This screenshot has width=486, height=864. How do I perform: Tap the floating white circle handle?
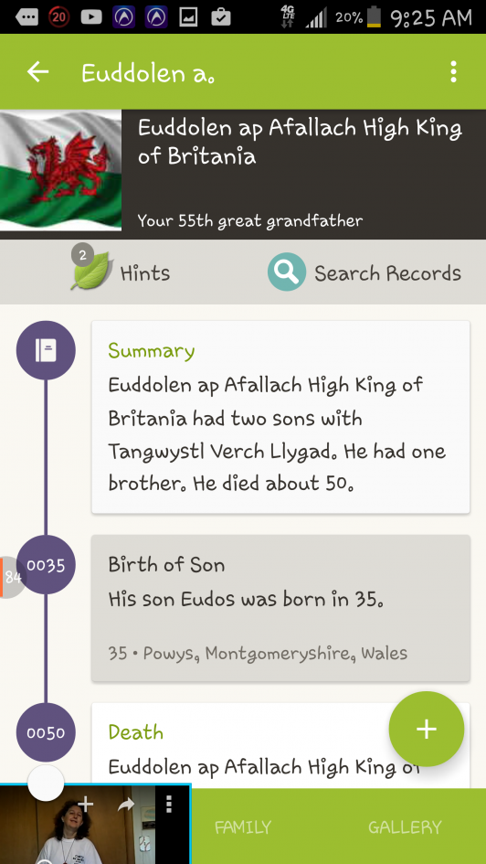click(46, 783)
